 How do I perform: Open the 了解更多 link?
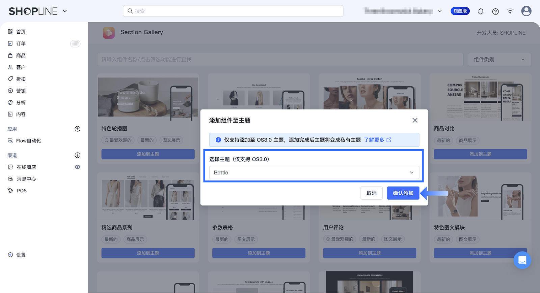coord(374,140)
